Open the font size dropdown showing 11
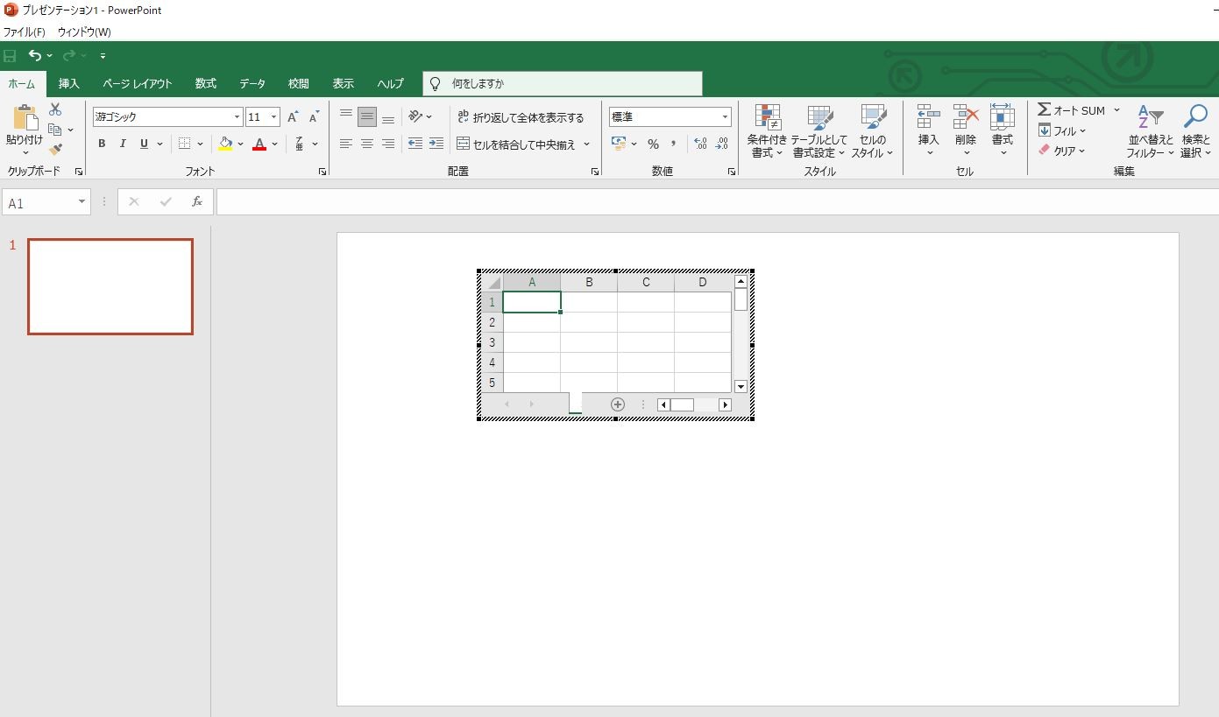1219x717 pixels. click(273, 117)
